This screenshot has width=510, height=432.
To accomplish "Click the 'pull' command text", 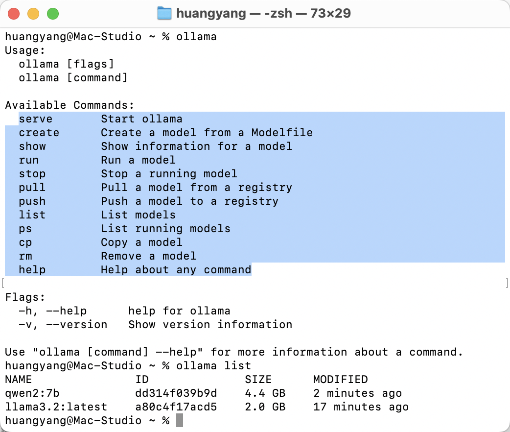I will pos(32,188).
